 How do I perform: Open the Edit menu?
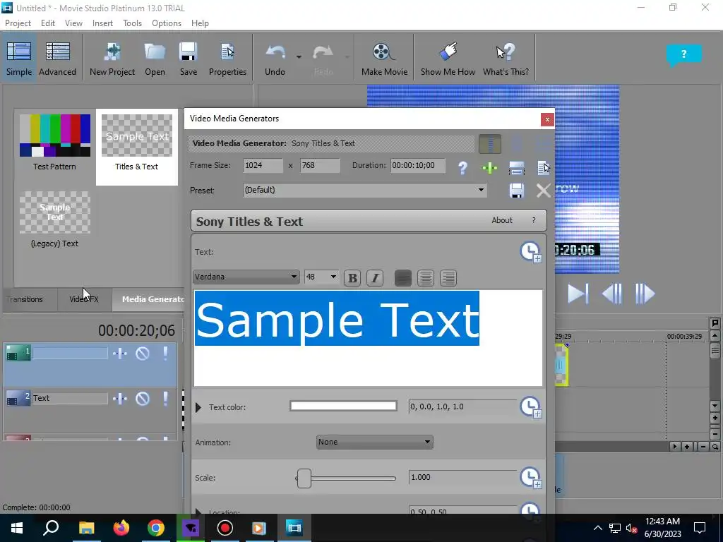tap(47, 23)
